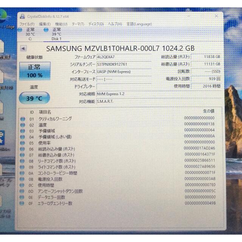Click the status icon for attribute 0A コントローラービジー時間
This screenshot has width=242, height=242.
(x=22, y=173)
